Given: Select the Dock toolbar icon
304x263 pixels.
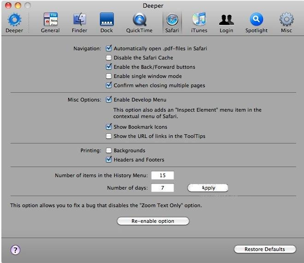Looking at the screenshot, I should [107, 19].
